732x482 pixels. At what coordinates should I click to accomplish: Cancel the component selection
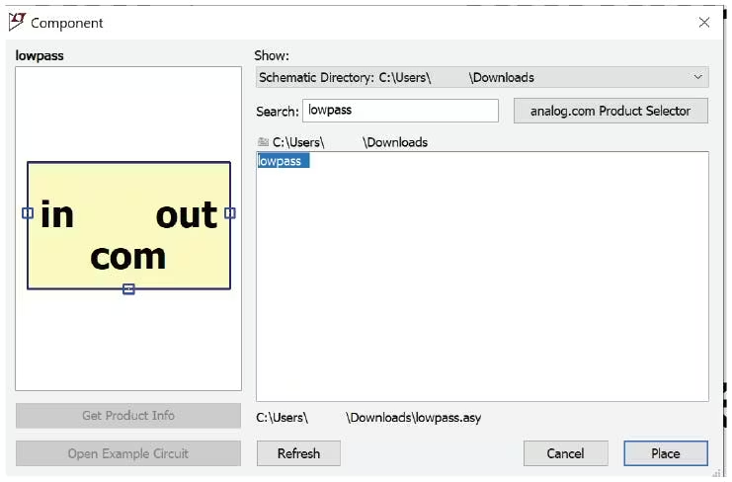click(x=565, y=453)
